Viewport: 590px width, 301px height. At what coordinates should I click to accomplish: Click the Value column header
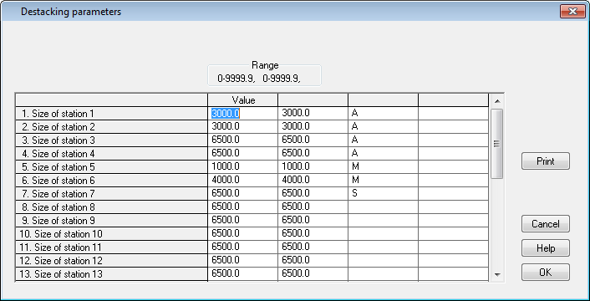[243, 100]
